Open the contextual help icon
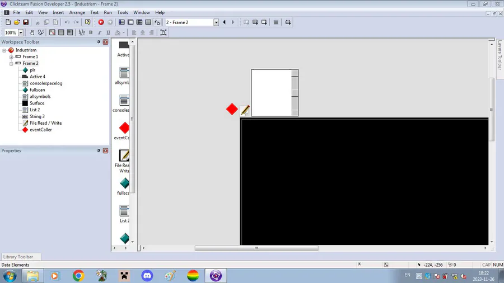Image resolution: width=504 pixels, height=283 pixels. pyautogui.click(x=87, y=22)
